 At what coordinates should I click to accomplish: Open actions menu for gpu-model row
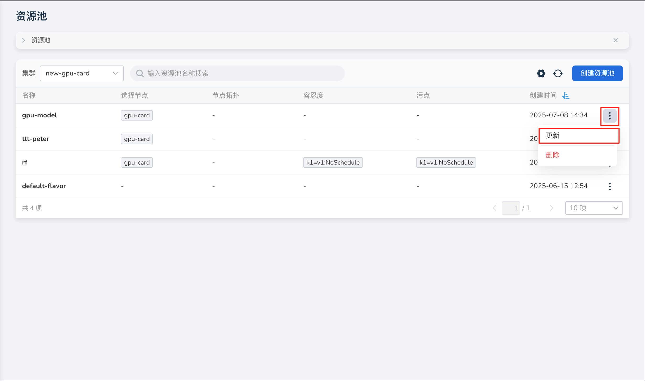pyautogui.click(x=610, y=116)
